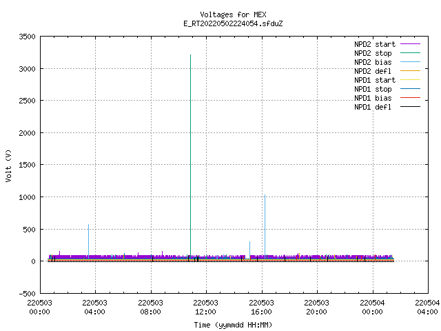Click y-axis tick label 500
This screenshot has height=331, width=441.
[x=29, y=230]
